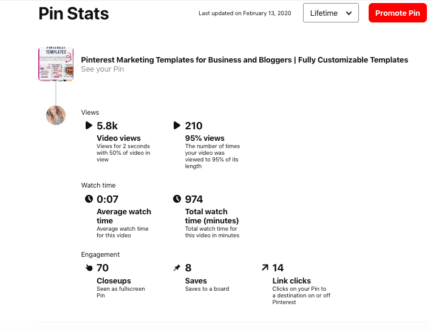This screenshot has width=433, height=329.
Task: Click the red Promote Pin button
Action: click(397, 13)
